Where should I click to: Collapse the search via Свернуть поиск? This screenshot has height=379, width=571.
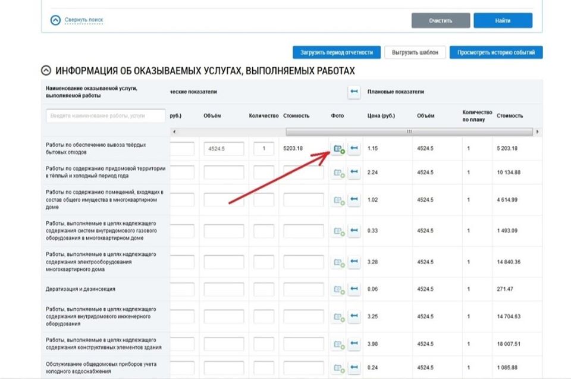83,20
